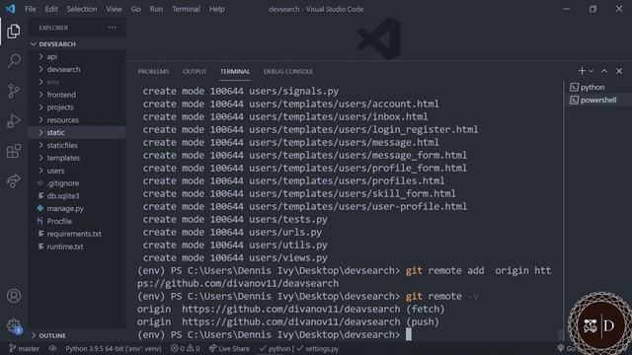
Task: Select the Terminal tab
Action: [x=235, y=71]
